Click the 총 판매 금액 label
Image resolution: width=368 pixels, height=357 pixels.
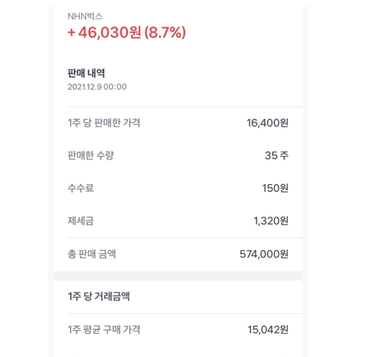[x=92, y=254]
